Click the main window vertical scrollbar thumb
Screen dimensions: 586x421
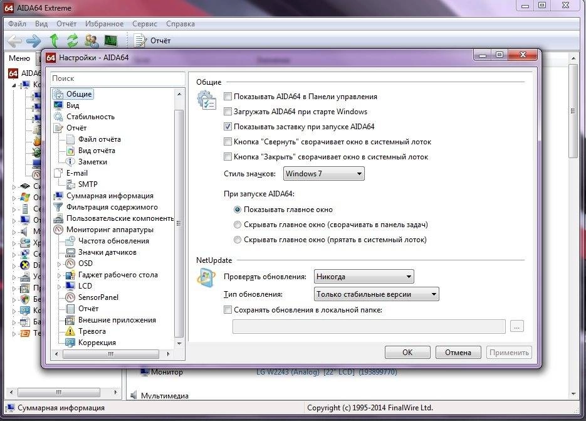tap(573, 111)
